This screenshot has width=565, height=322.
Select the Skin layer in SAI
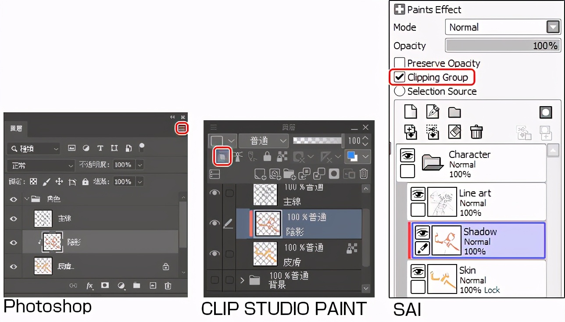[476, 279]
